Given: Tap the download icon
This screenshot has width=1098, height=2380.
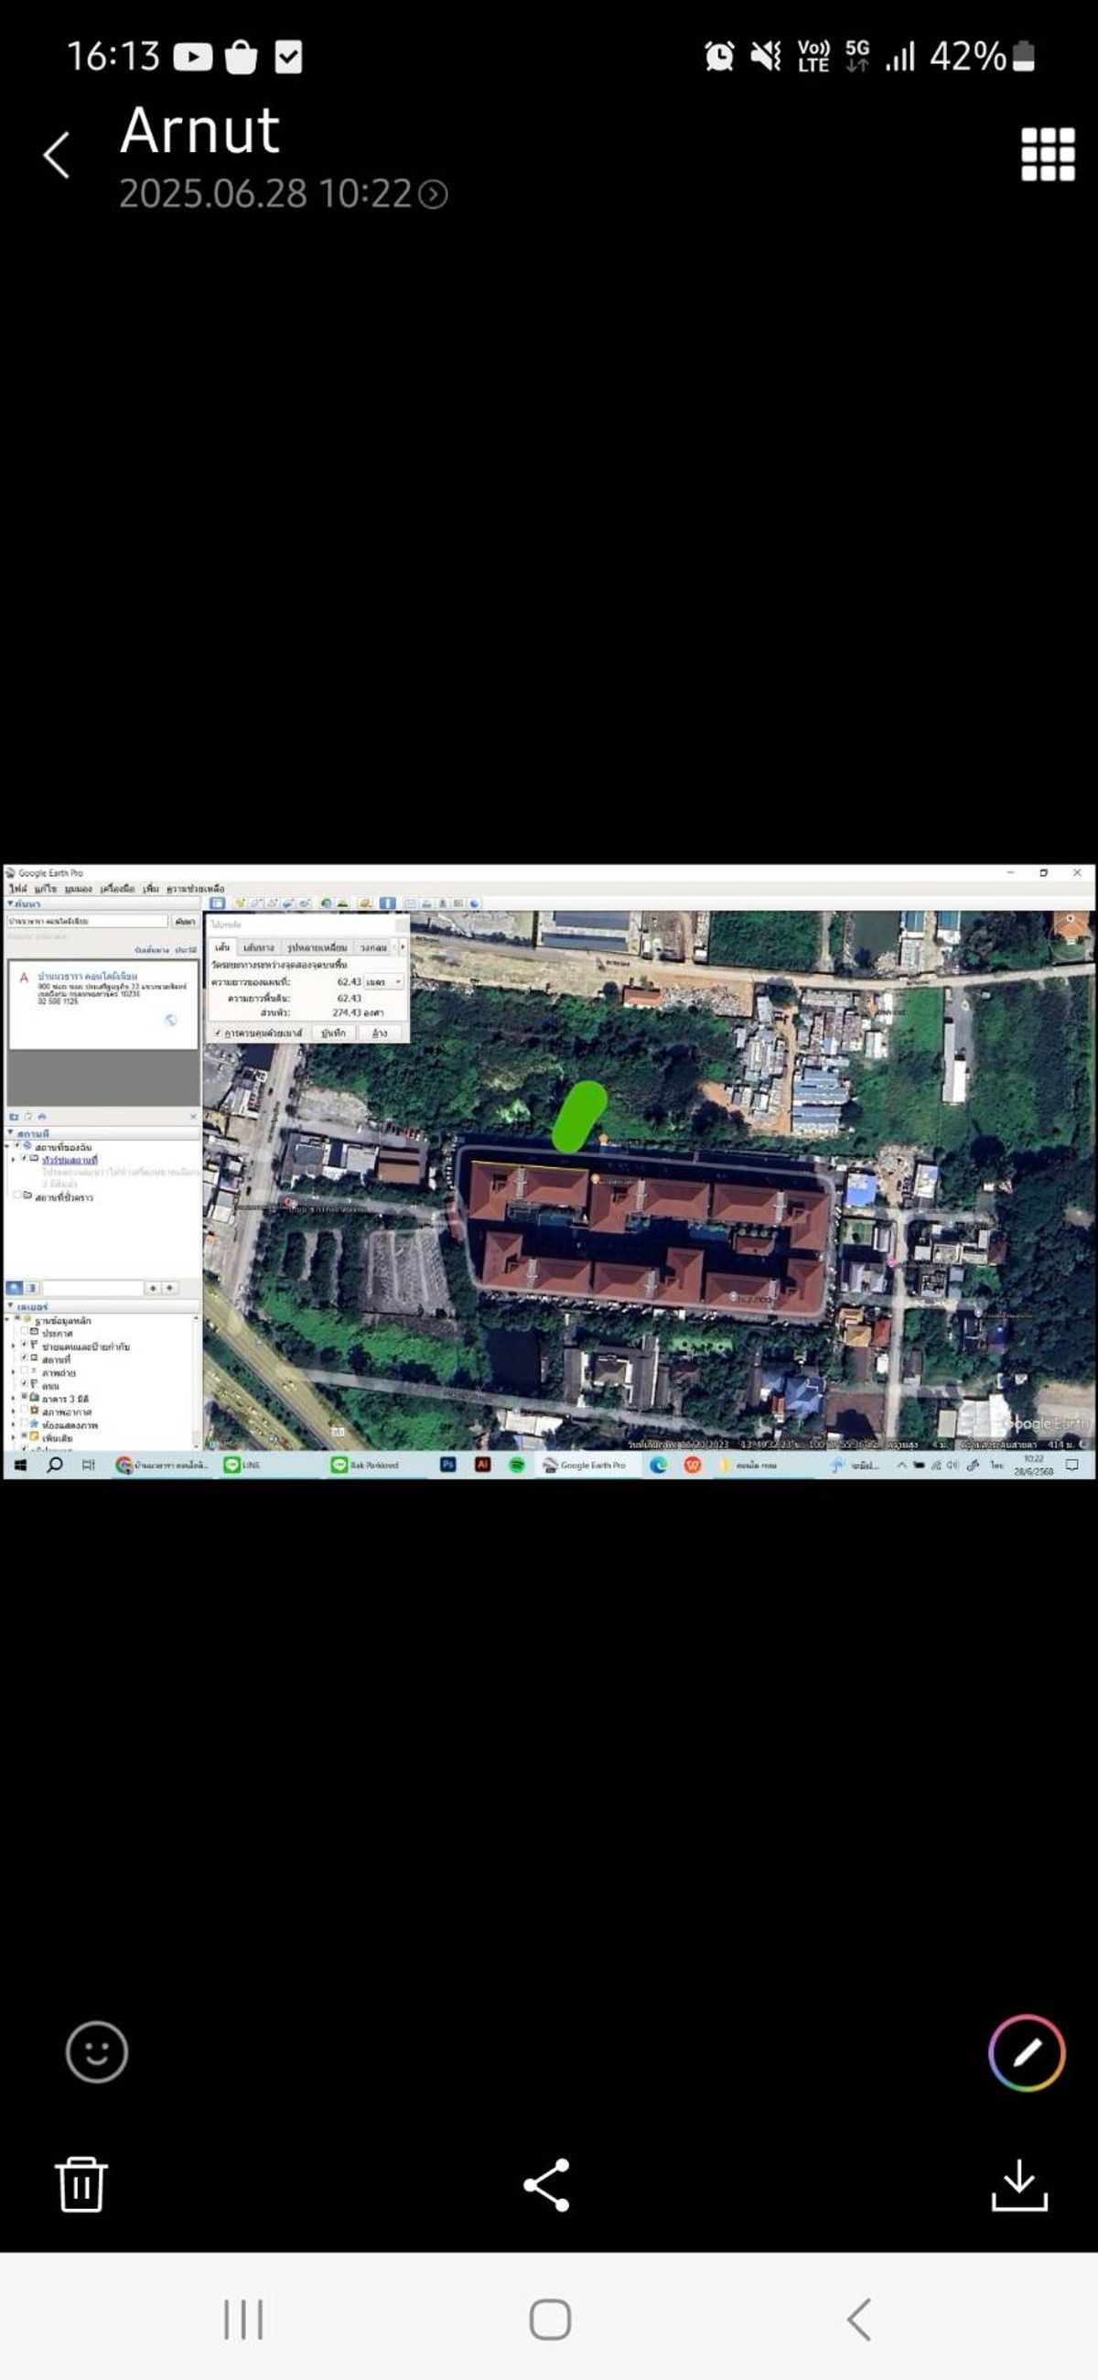Looking at the screenshot, I should point(1019,2184).
